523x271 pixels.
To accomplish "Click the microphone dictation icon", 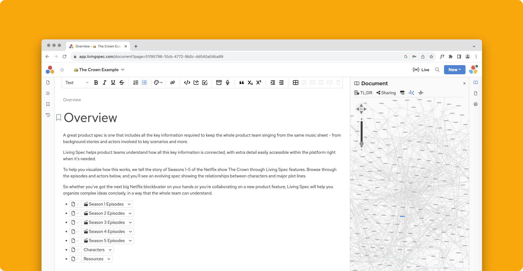I will pos(228,83).
